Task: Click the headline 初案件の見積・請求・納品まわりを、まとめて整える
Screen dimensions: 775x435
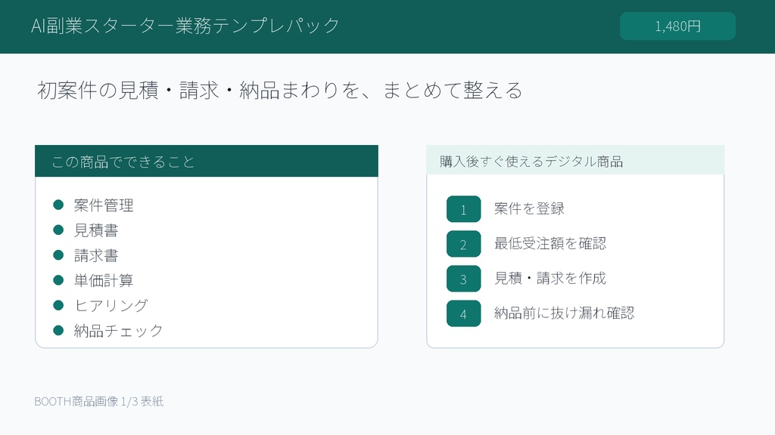Action: point(280,91)
